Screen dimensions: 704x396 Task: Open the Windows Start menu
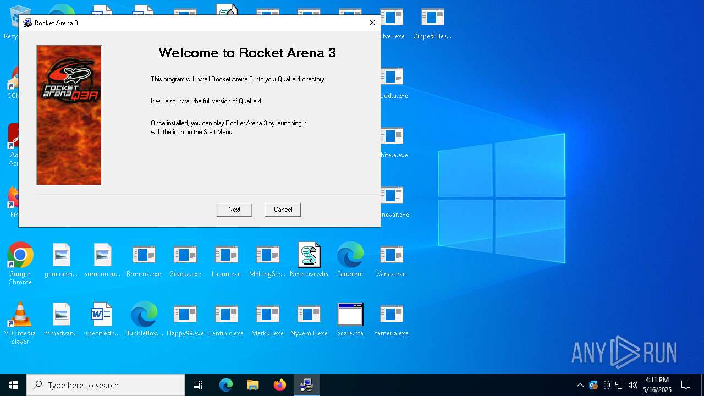[13, 385]
